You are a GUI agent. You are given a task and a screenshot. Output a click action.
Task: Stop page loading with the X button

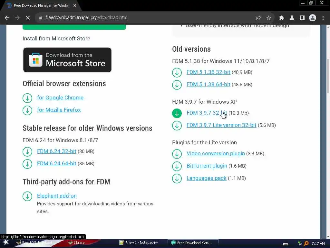coord(28,18)
